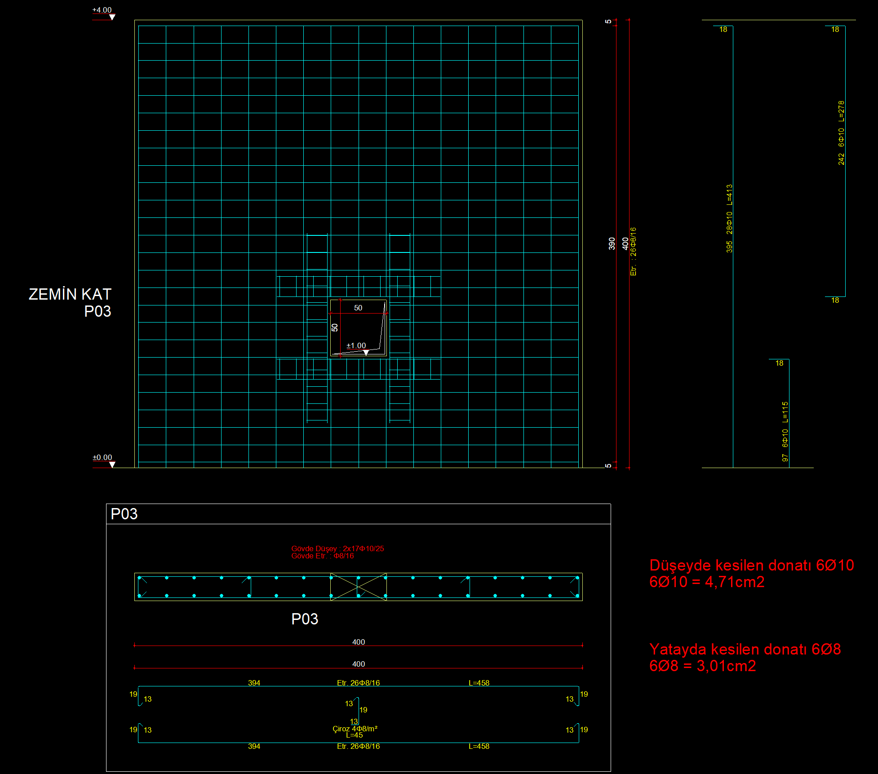Click the P03 header in the detail table
This screenshot has height=774, width=878.
[x=124, y=514]
